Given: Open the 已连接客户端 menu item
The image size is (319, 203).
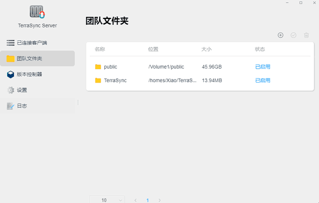Looking at the screenshot, I should pos(37,43).
